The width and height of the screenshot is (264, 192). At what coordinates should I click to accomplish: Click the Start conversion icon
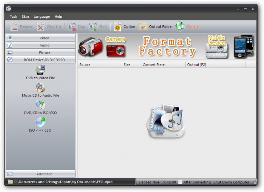coord(94,27)
